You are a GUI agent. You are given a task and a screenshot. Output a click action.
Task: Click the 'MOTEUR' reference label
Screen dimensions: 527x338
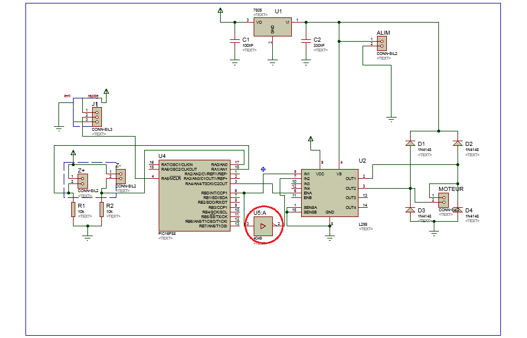click(x=451, y=189)
